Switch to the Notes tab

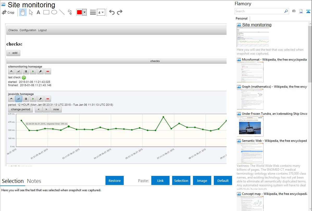(34, 181)
